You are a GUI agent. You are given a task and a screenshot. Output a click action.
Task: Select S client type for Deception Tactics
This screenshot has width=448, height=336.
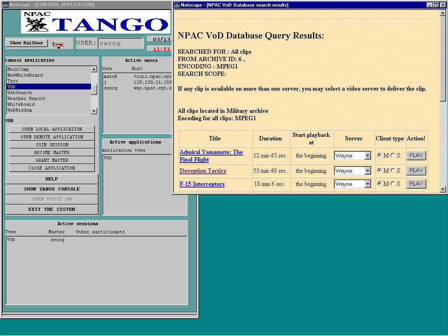coord(392,170)
